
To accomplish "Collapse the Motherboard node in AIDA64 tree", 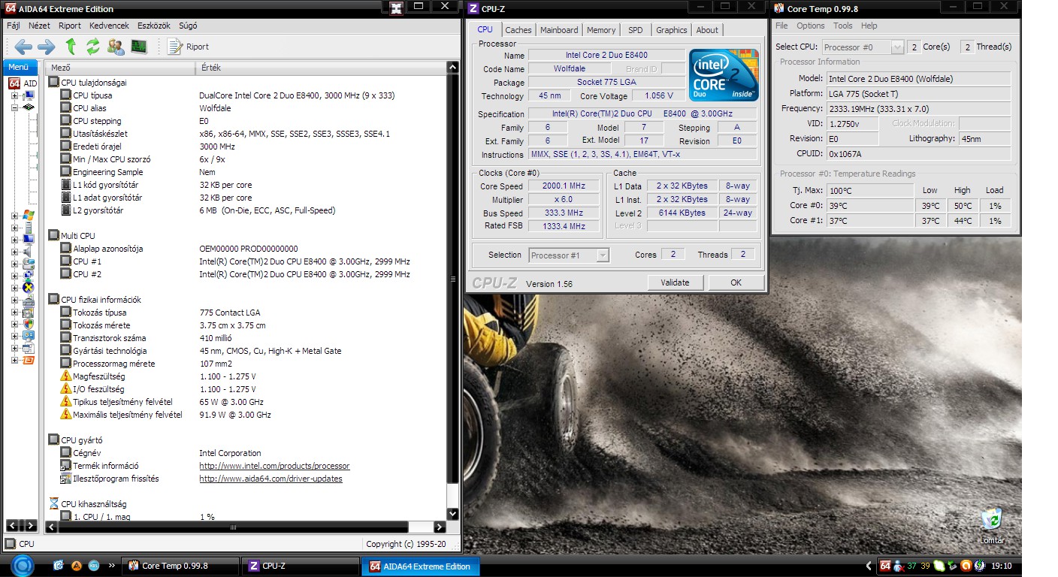I will [x=15, y=107].
